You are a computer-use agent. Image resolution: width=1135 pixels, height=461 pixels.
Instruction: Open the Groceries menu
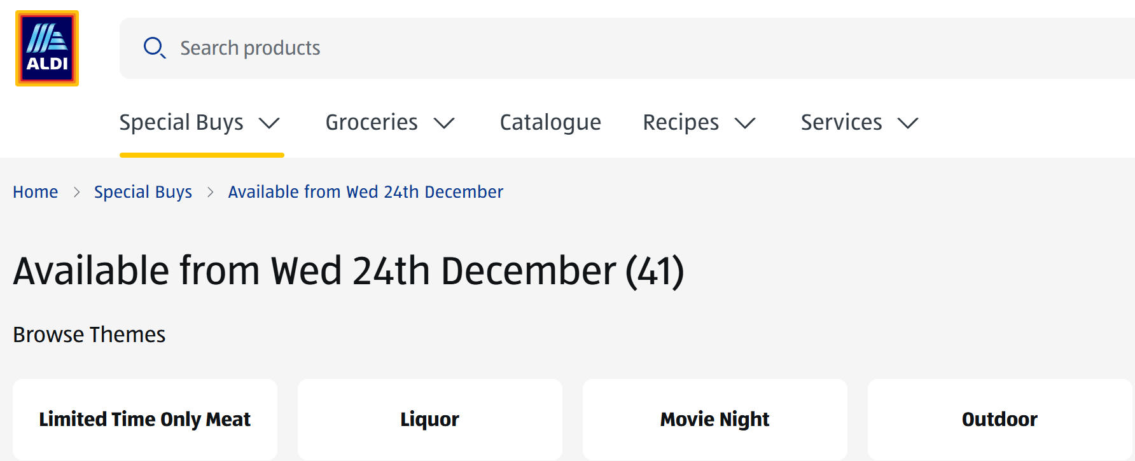click(372, 122)
